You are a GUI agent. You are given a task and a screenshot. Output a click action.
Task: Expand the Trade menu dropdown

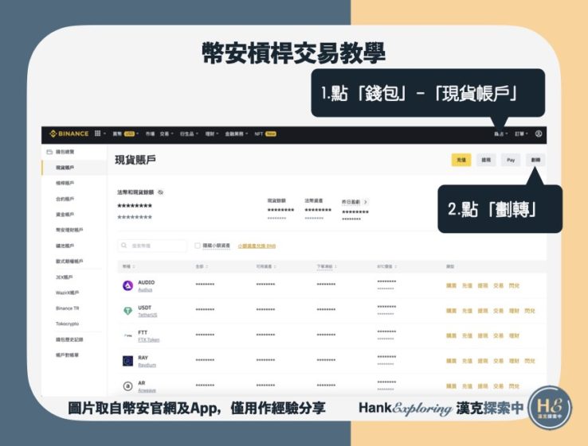click(167, 134)
